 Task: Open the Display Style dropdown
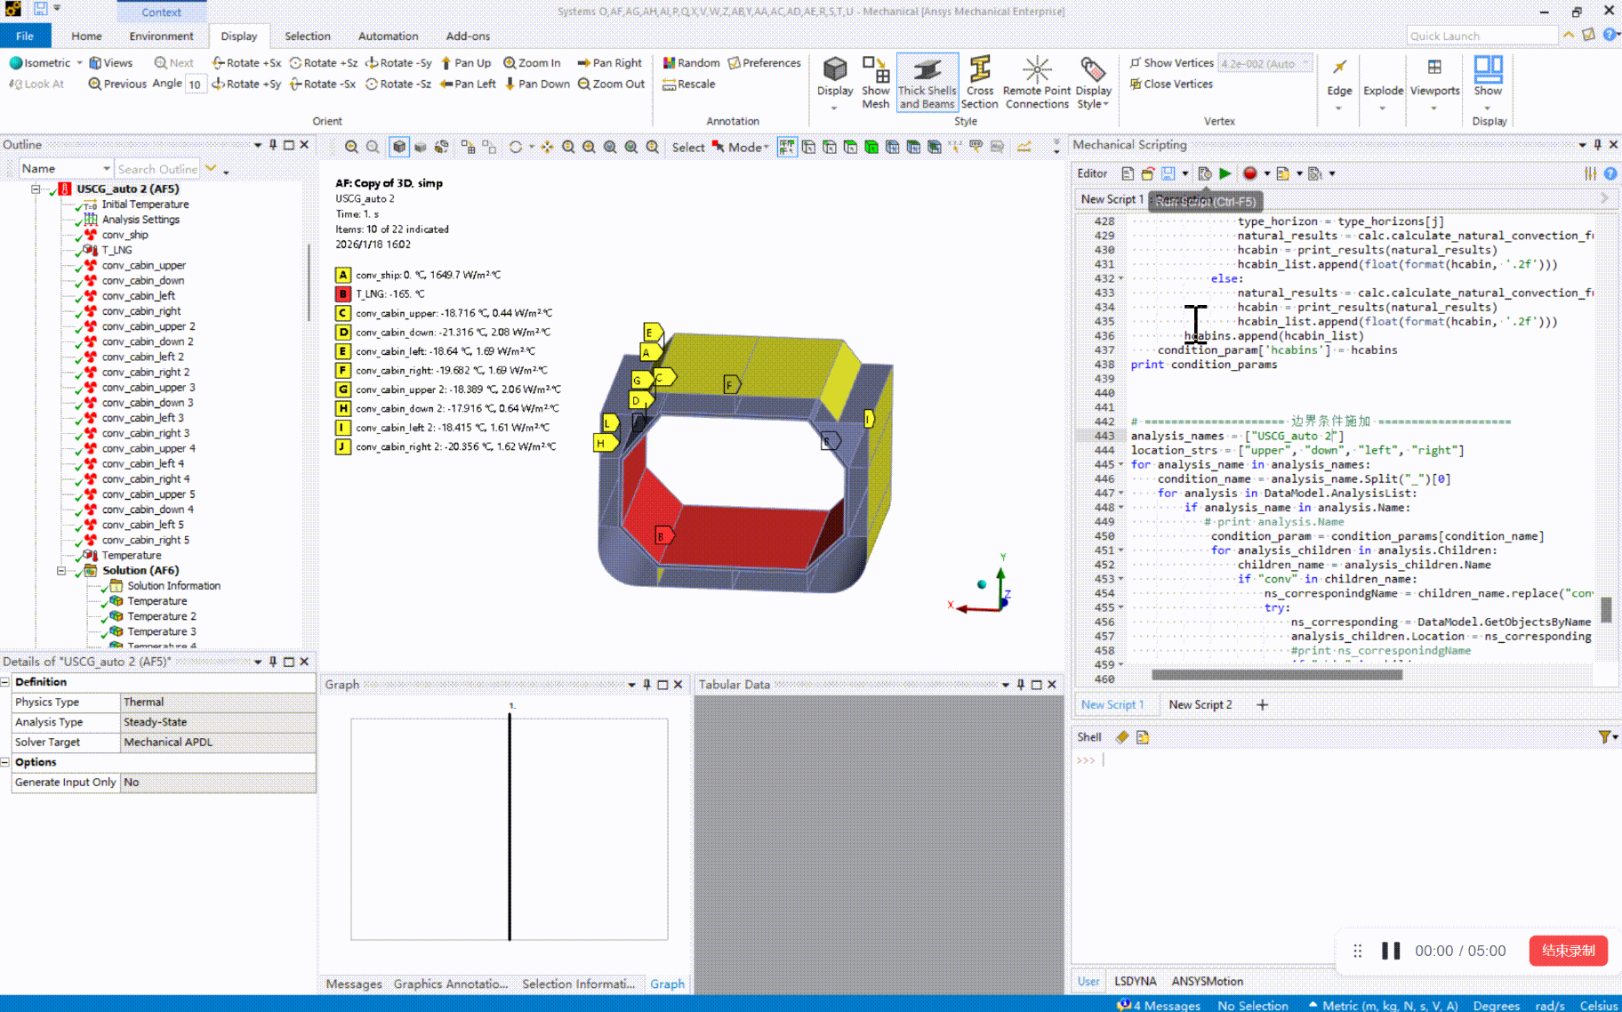coord(1093,82)
